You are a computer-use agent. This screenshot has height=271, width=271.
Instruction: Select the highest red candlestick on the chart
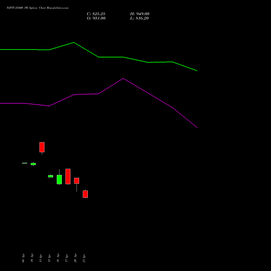tap(42, 147)
